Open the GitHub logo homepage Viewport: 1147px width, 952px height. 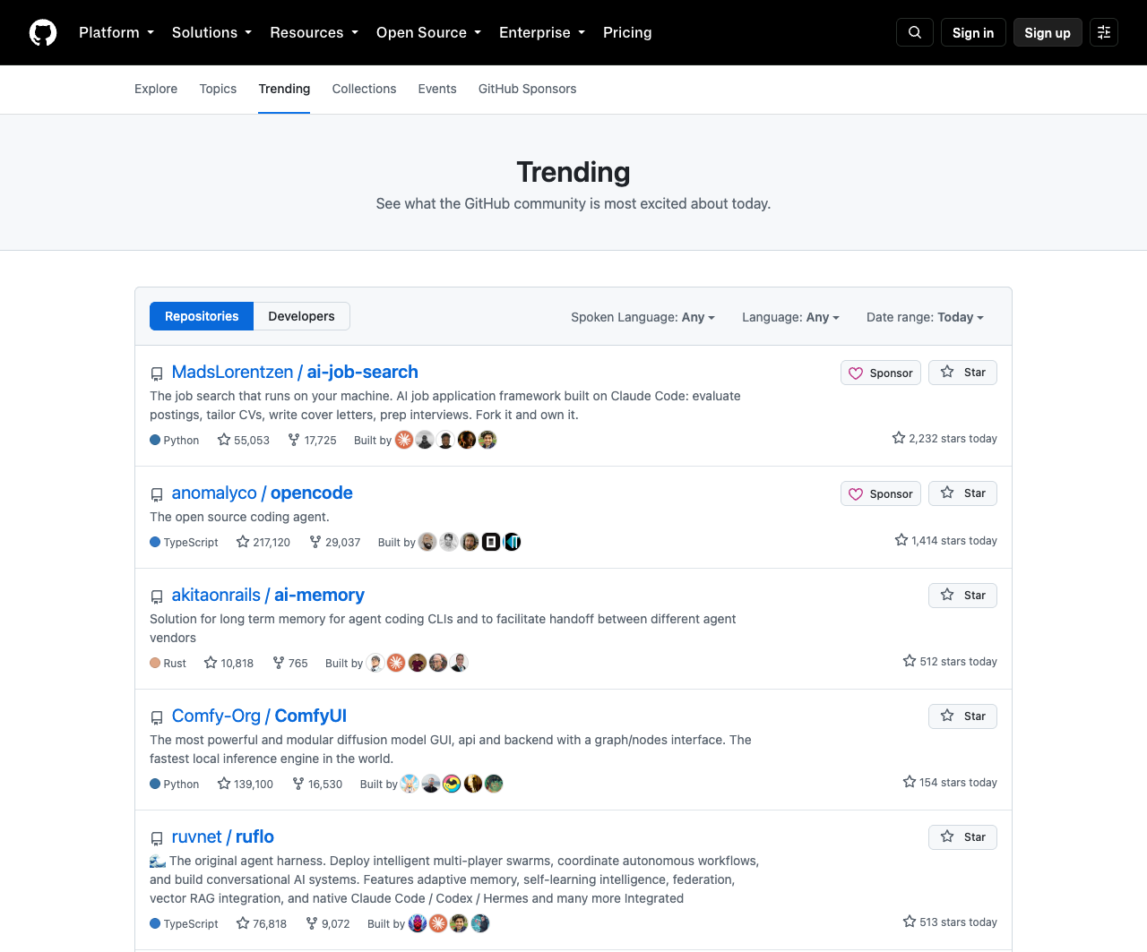43,32
